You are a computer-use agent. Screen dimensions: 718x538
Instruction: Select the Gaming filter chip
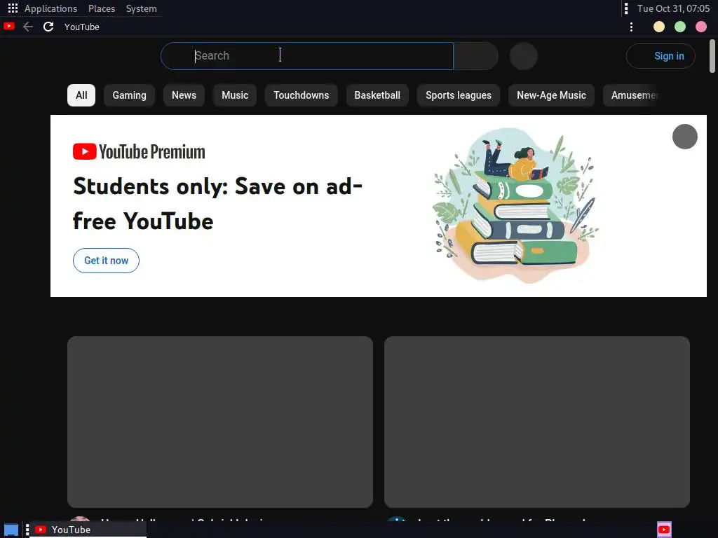129,95
